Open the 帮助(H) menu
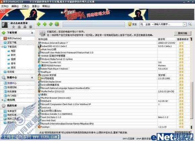 (46, 6)
